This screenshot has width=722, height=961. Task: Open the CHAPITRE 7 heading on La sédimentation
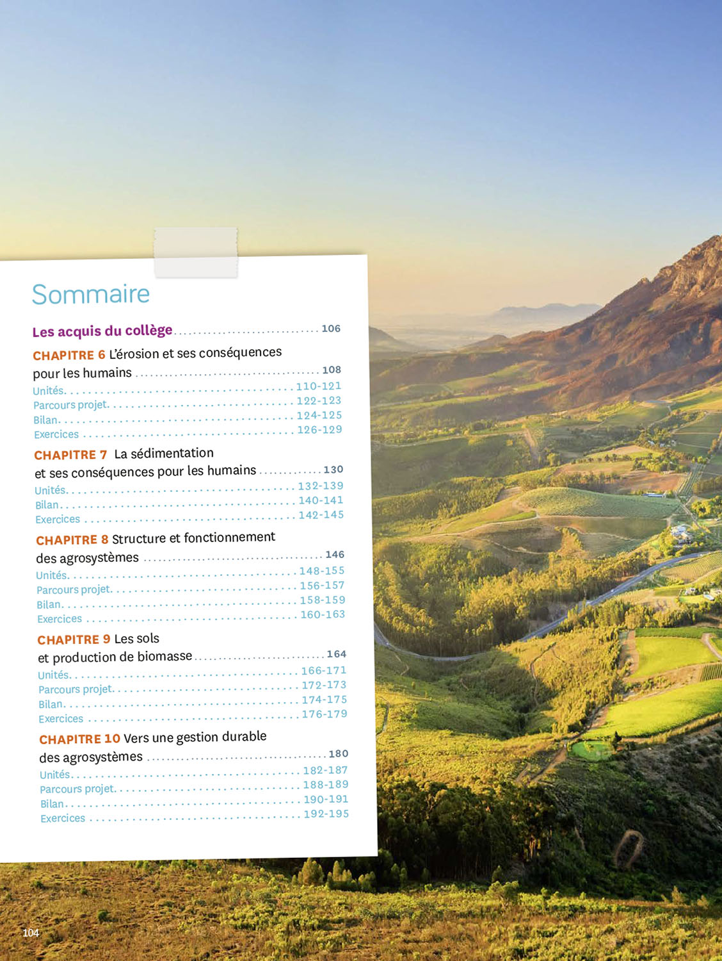(x=124, y=454)
